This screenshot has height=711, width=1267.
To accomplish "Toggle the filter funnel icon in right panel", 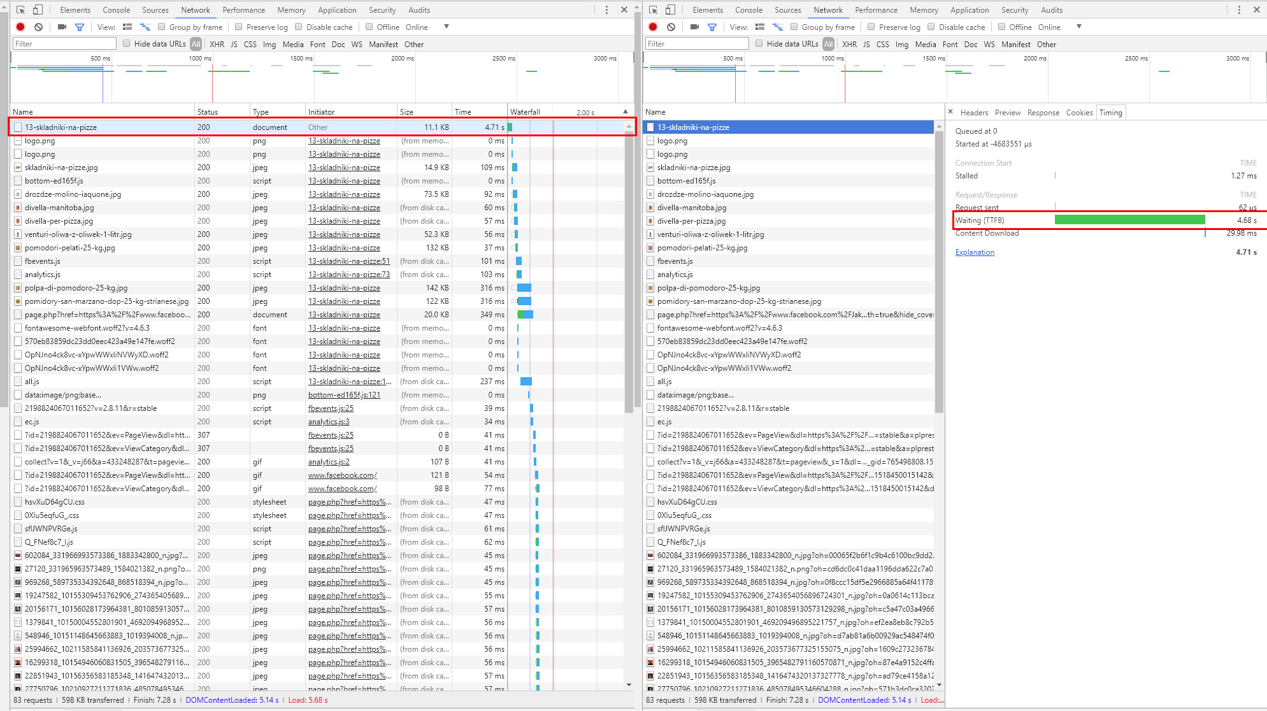I will [712, 27].
